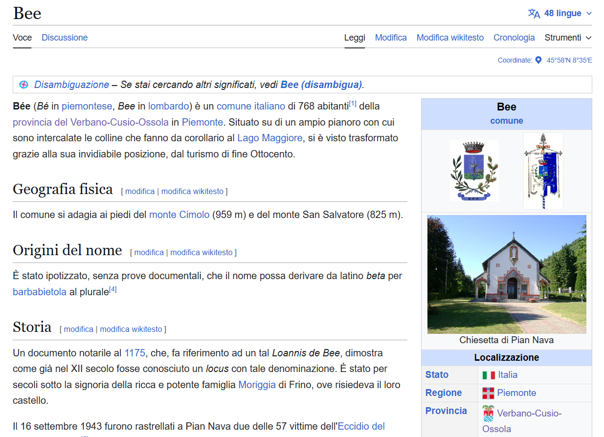Click the coordinates map pin icon
Viewport: 604px width, 437px height.
point(538,60)
